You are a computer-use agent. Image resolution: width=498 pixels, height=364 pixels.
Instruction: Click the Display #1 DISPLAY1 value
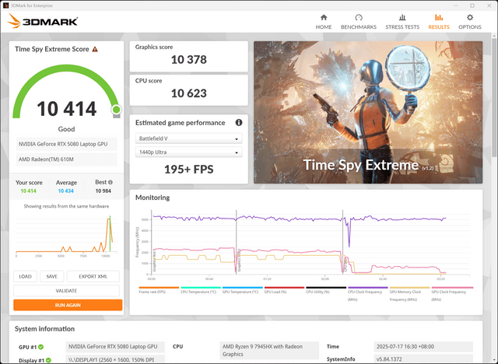115,360
